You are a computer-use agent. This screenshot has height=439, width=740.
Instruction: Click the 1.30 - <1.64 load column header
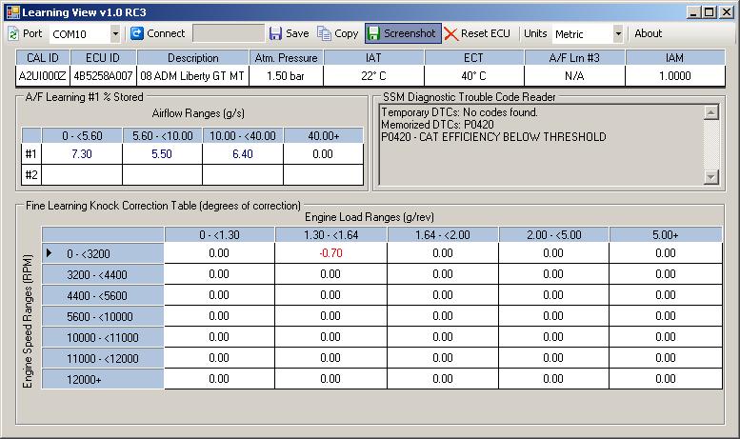(x=330, y=234)
